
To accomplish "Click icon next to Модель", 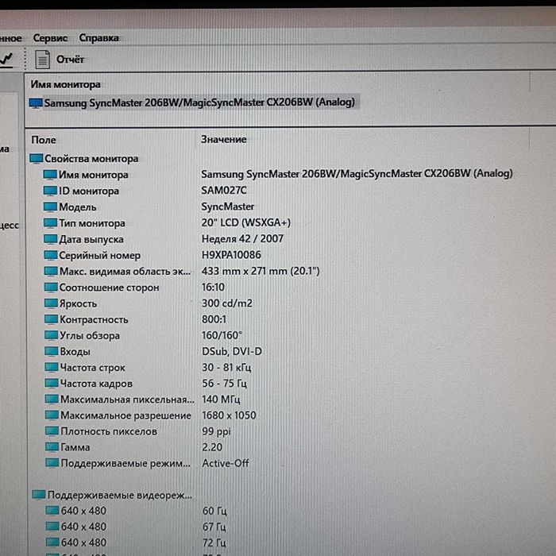I will [50, 207].
